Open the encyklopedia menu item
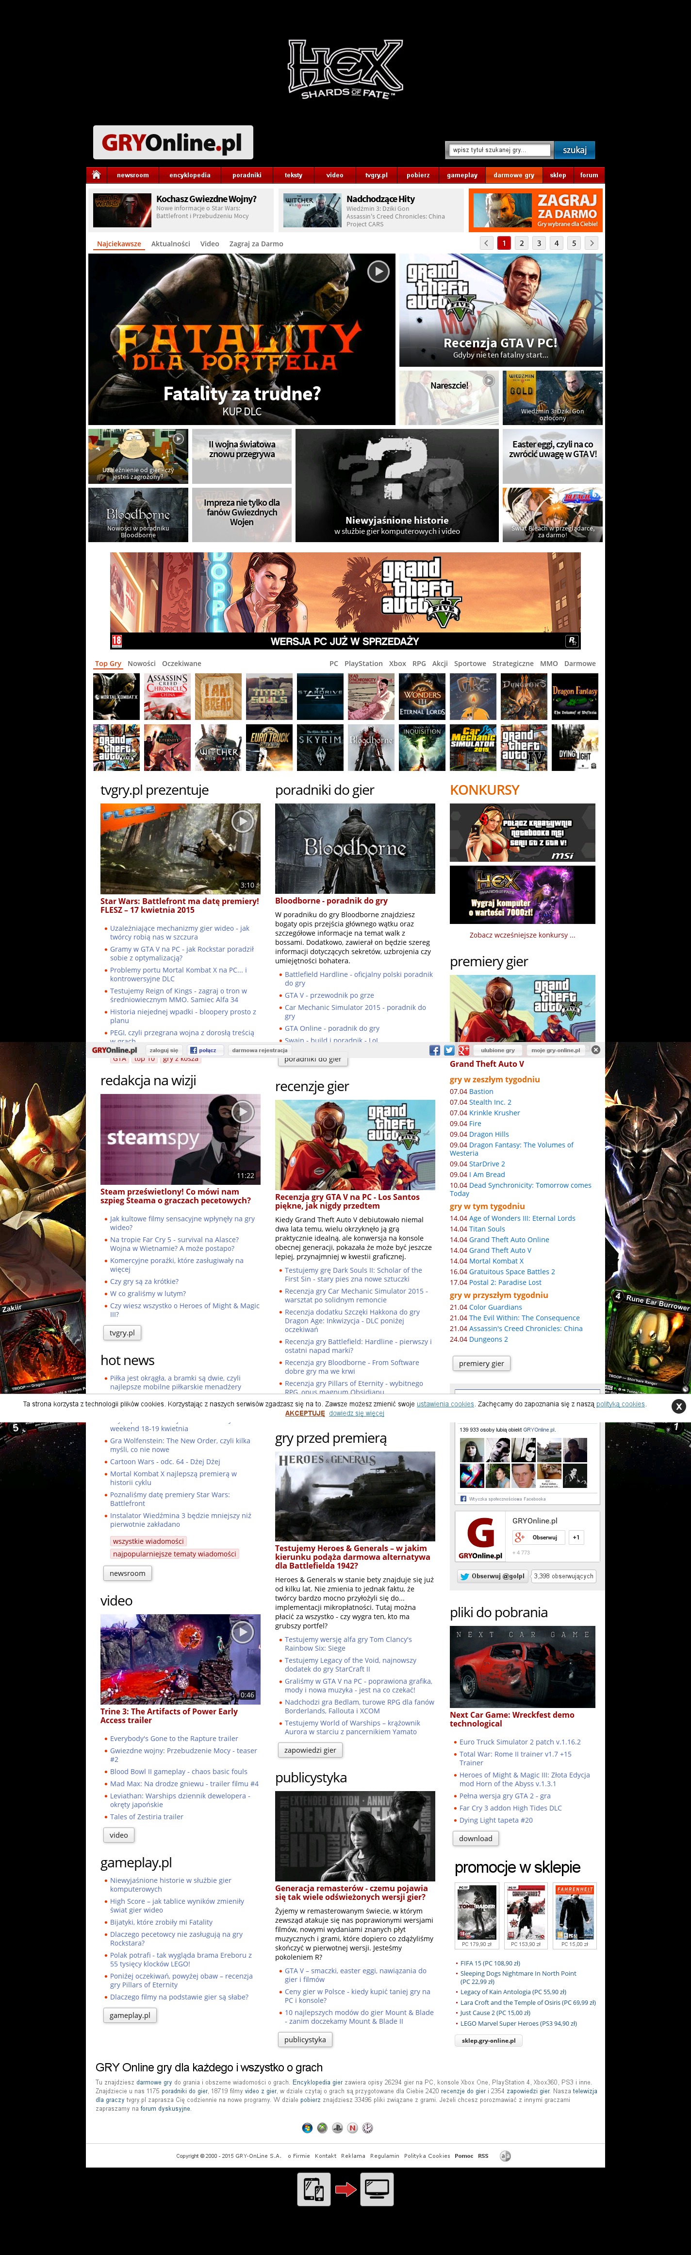This screenshot has width=691, height=2255. tap(190, 175)
